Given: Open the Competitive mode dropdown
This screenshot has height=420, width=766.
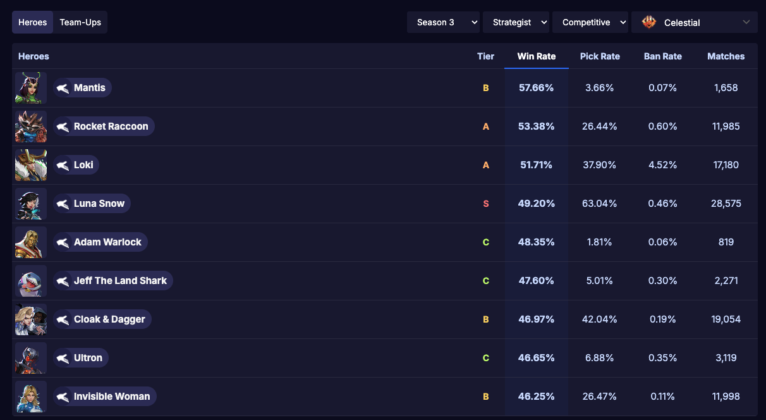Looking at the screenshot, I should coord(590,22).
